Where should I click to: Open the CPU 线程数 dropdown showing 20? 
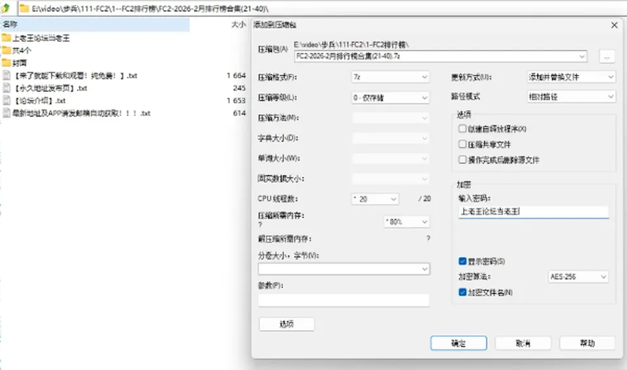(x=375, y=199)
